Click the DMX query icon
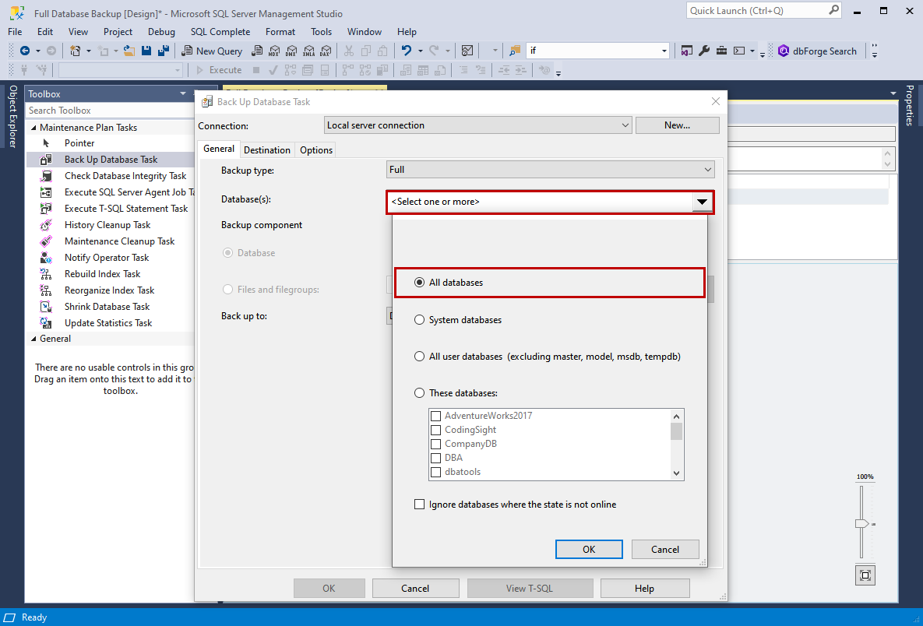923x626 pixels. [x=292, y=51]
